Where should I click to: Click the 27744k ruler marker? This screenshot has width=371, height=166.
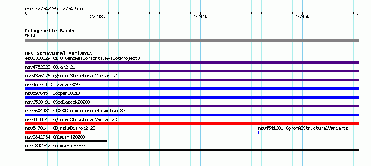coord(200,17)
